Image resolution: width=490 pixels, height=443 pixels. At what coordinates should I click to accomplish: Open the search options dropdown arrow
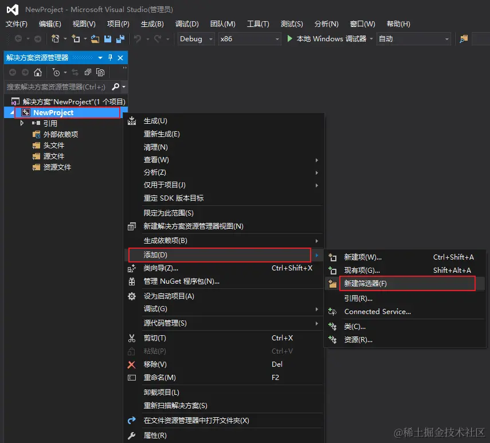[x=124, y=87]
